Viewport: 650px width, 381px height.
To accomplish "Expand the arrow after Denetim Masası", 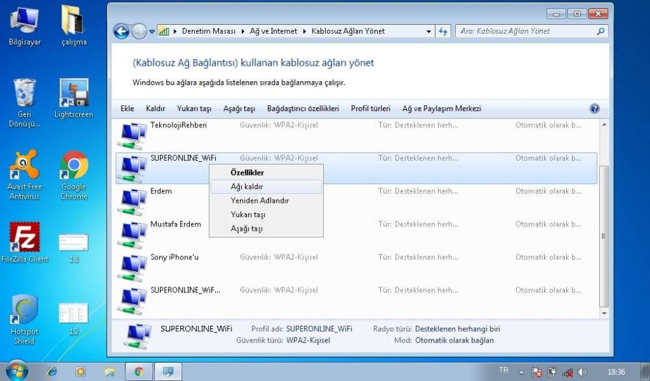I will pyautogui.click(x=243, y=31).
